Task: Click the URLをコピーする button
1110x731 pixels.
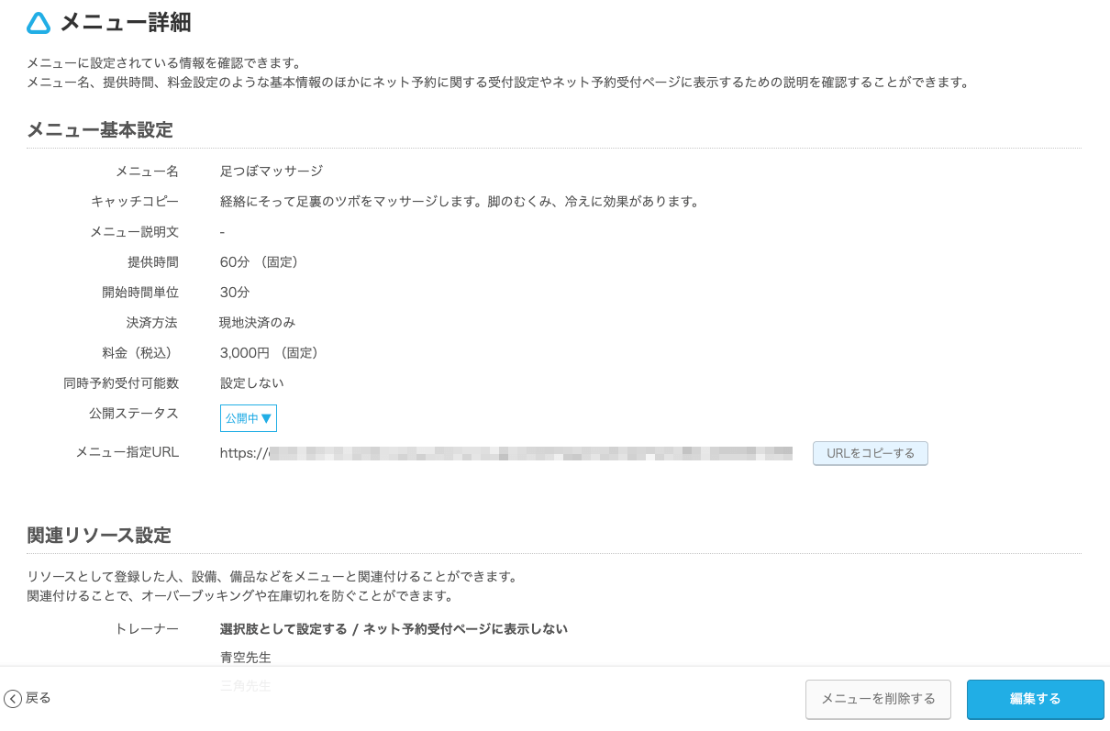Action: pyautogui.click(x=869, y=453)
